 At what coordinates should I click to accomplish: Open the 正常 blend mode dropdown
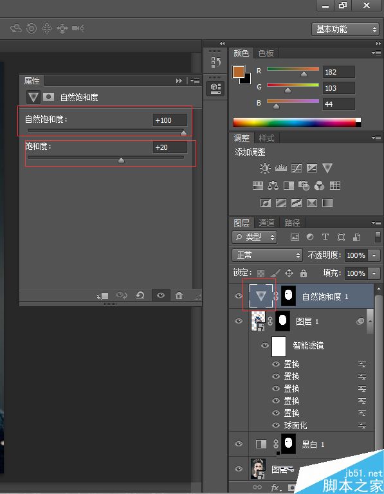(x=267, y=255)
